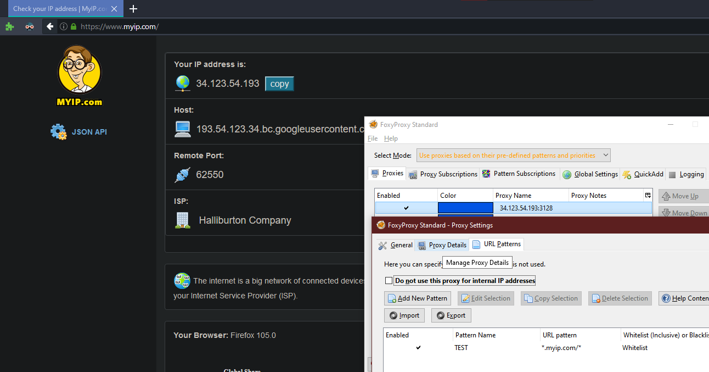Screen dimensions: 709x372
Task: Click Edit Selection button
Action: (485, 298)
